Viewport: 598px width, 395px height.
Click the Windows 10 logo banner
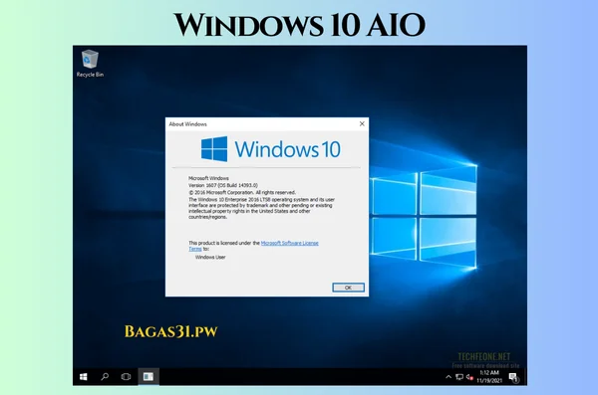click(271, 149)
